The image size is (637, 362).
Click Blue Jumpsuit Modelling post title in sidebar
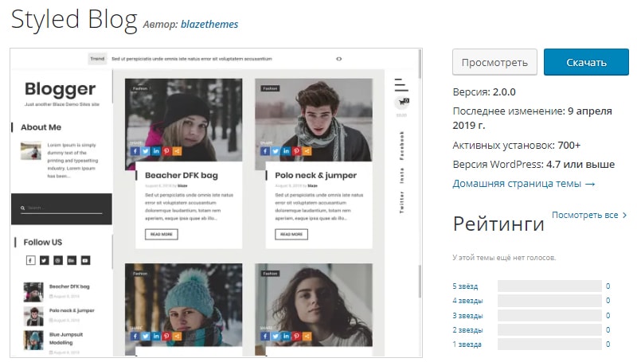[x=66, y=338]
